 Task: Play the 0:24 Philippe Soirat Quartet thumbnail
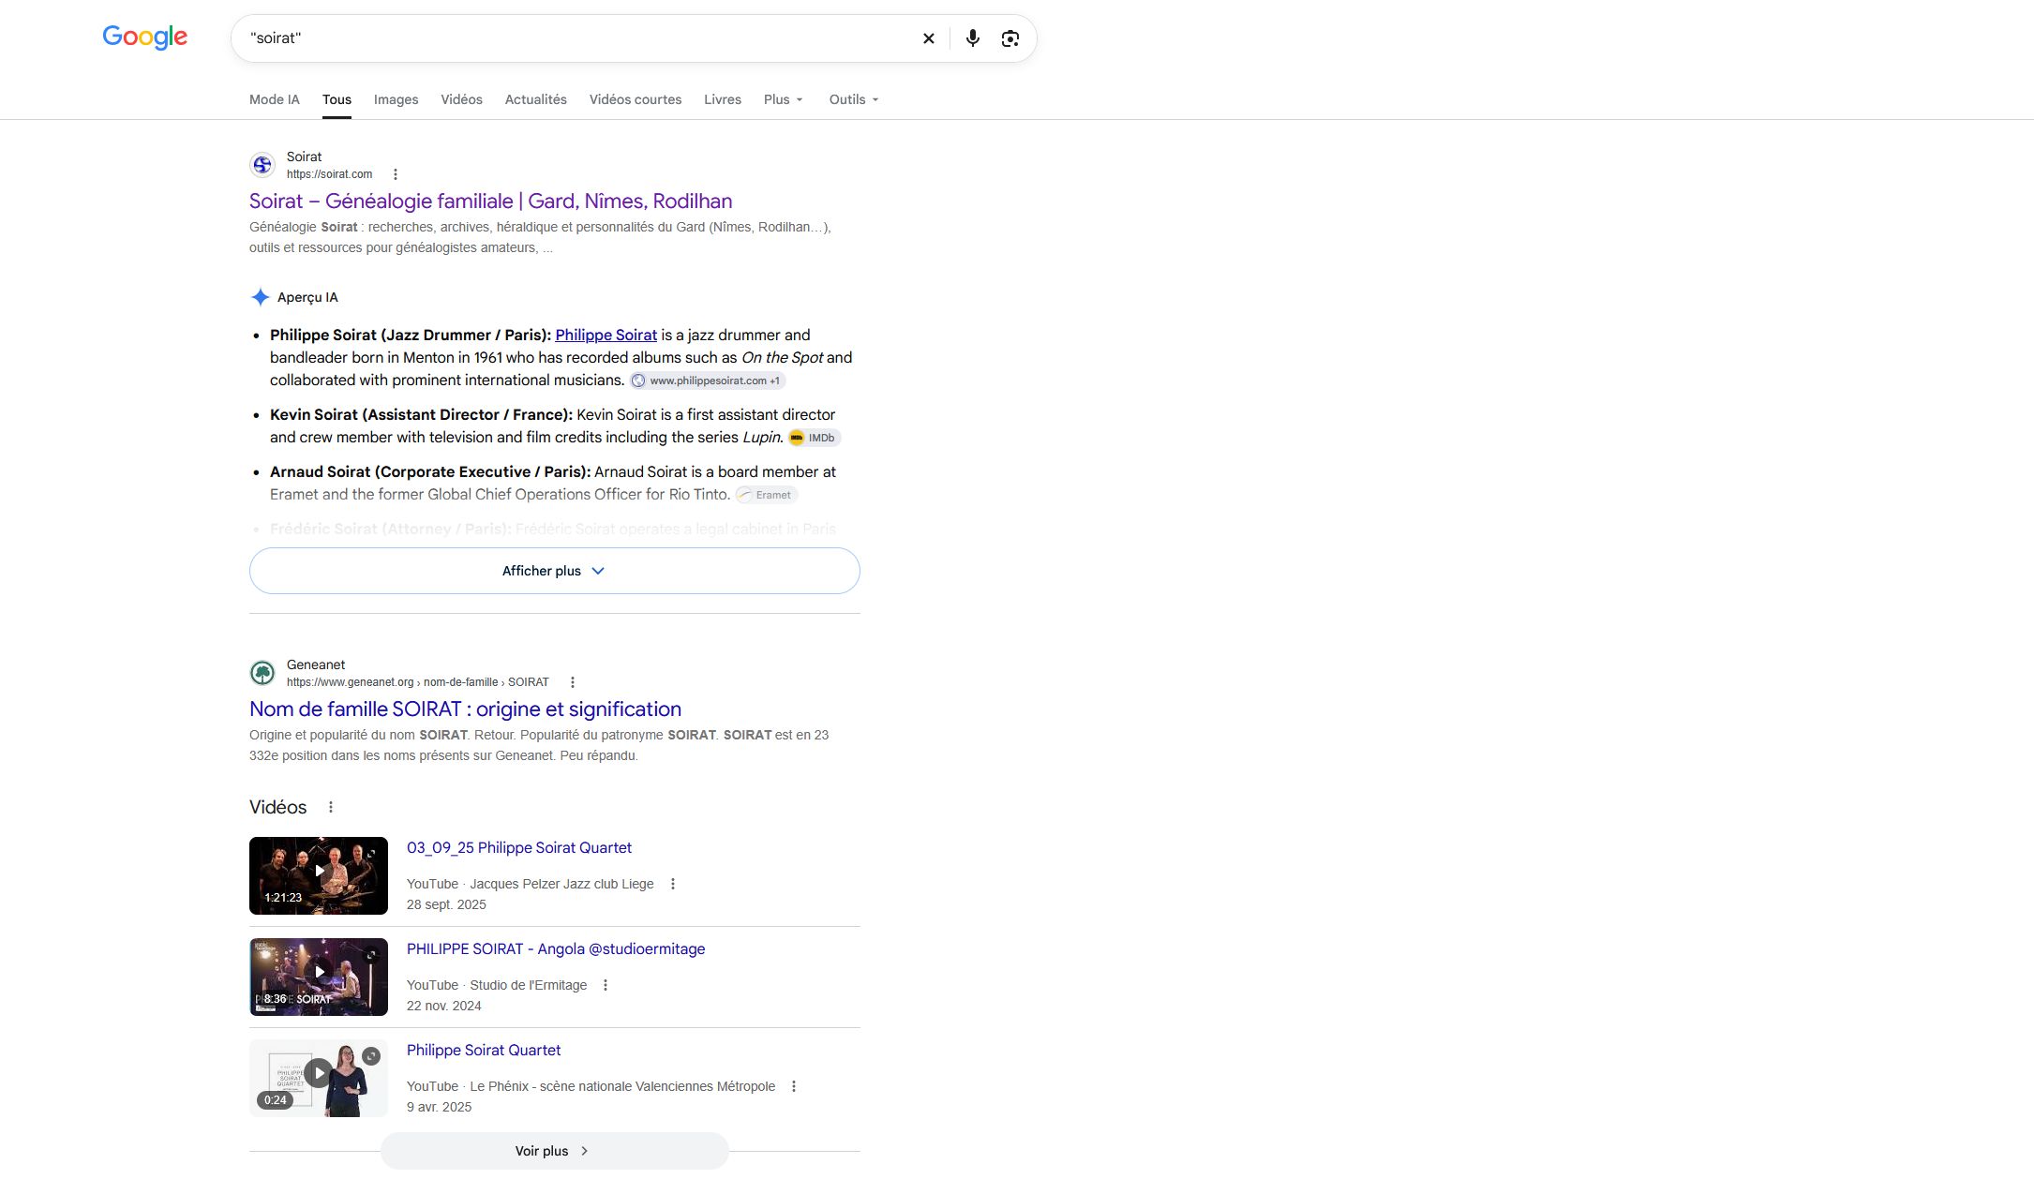(x=319, y=1078)
